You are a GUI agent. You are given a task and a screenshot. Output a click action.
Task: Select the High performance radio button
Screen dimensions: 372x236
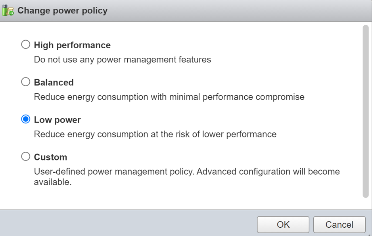[26, 45]
